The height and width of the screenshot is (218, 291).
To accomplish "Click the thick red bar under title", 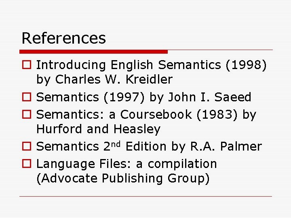I will click(93, 52).
